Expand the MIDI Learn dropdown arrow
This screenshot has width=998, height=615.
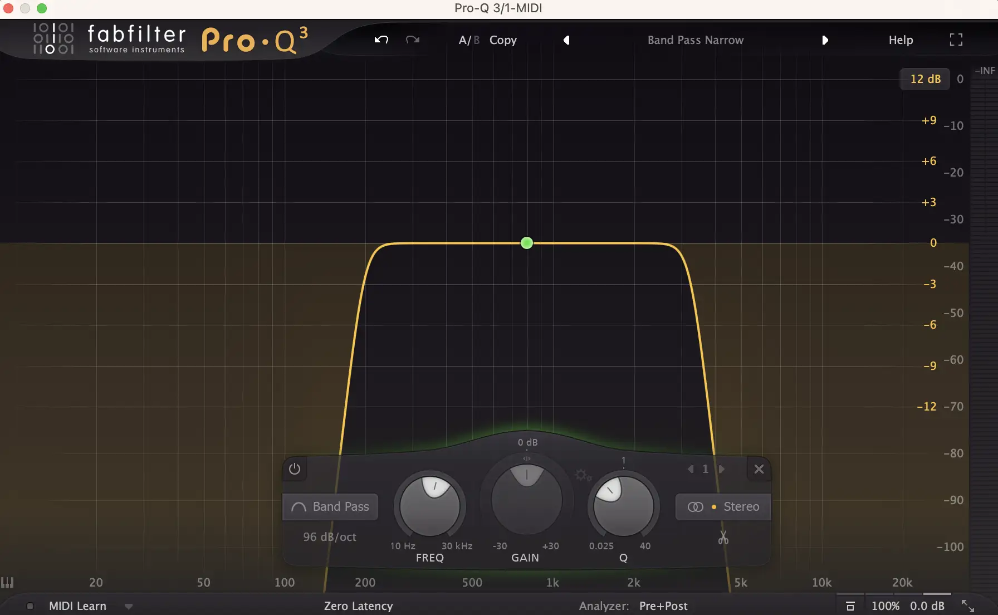pyautogui.click(x=129, y=606)
